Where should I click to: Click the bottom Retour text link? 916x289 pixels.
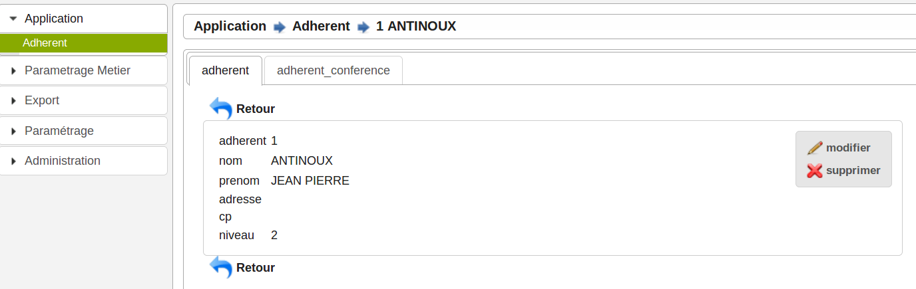[x=256, y=268]
